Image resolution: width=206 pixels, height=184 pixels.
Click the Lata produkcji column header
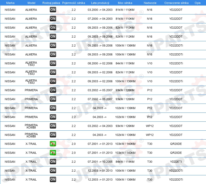(100, 3)
